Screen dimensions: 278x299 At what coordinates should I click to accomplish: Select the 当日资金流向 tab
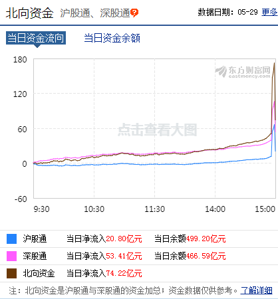point(36,38)
